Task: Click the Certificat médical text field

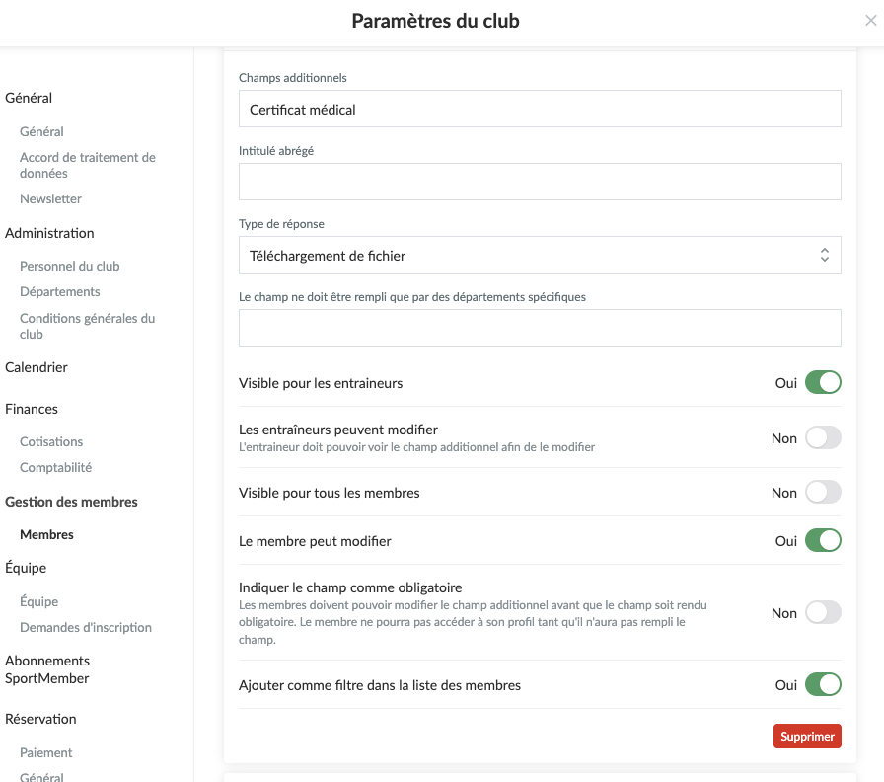Action: coord(540,109)
